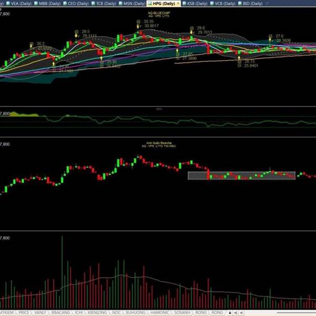
Task: Click the first sheet-scroll arrow after lock
Action: pyautogui.click(x=236, y=313)
